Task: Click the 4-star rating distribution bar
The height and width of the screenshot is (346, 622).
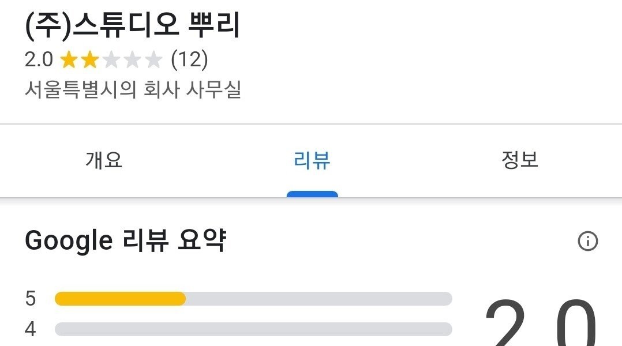Action: (x=253, y=329)
